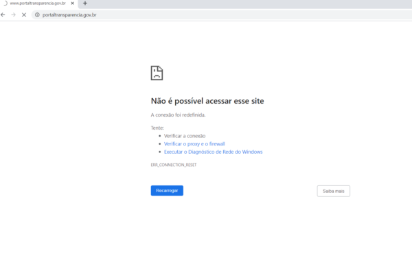
Task: Click the Tente: label
Action: pyautogui.click(x=157, y=128)
